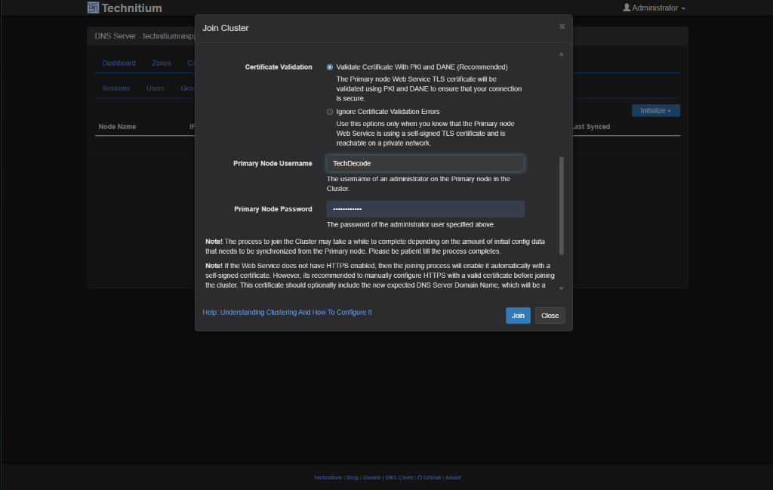The width and height of the screenshot is (773, 490).
Task: Open Help: Understanding Clustering link
Action: (x=287, y=313)
